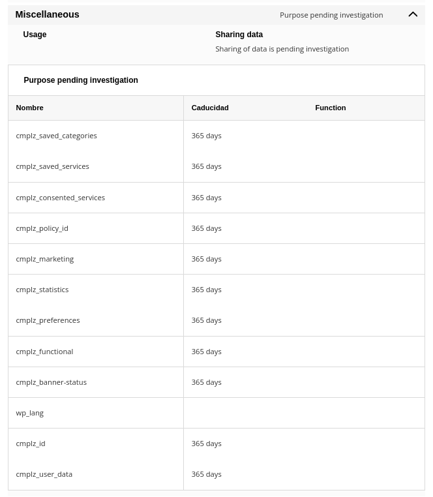Click the cmplz_user_data cookie name
The height and width of the screenshot is (497, 433).
pyautogui.click(x=44, y=474)
